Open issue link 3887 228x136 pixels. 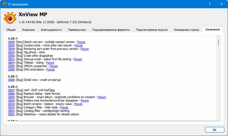coord(11,90)
